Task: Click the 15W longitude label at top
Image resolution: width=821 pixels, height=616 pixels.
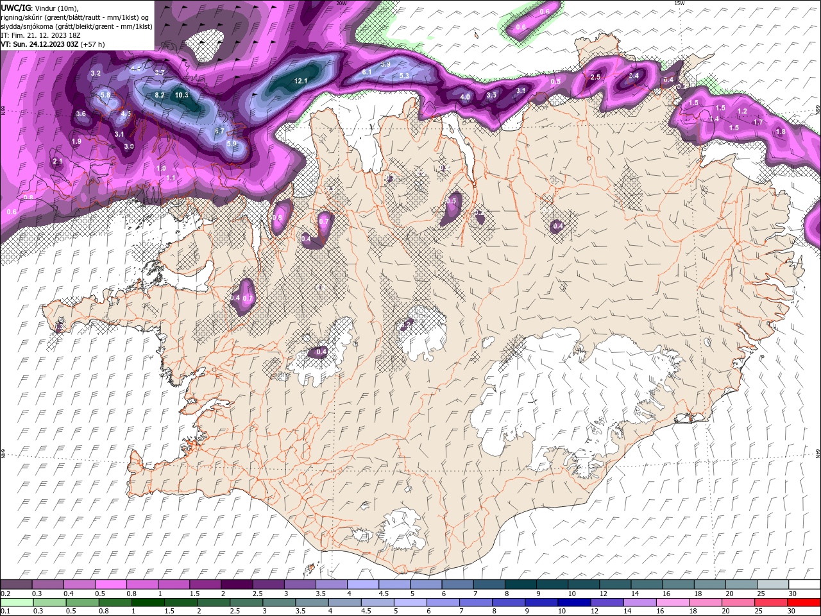Action: click(x=679, y=3)
